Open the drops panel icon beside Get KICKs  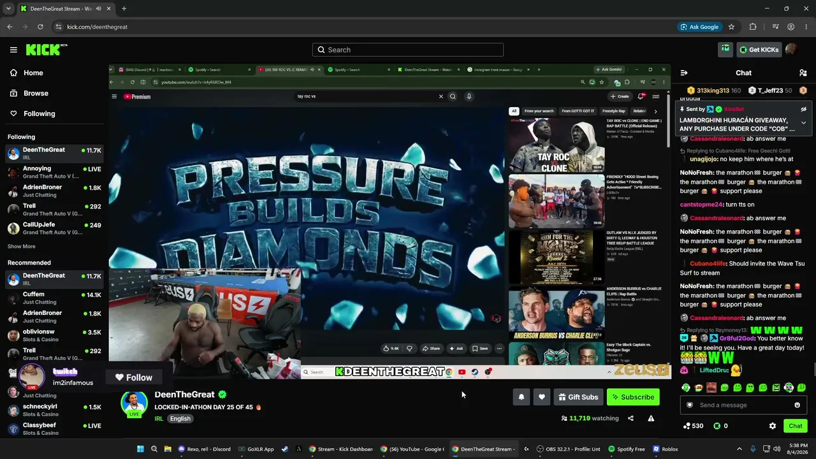click(x=725, y=49)
